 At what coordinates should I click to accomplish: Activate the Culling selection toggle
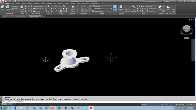point(115,9)
